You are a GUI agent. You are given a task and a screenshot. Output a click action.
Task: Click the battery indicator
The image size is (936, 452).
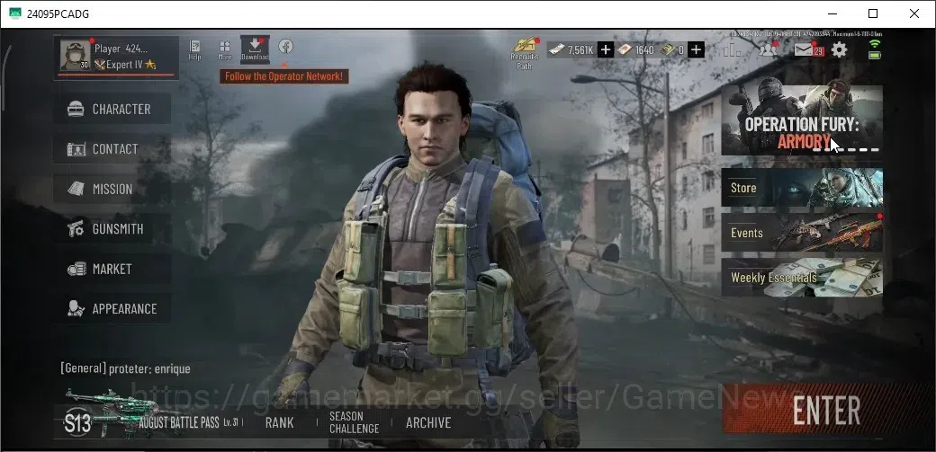[875, 55]
